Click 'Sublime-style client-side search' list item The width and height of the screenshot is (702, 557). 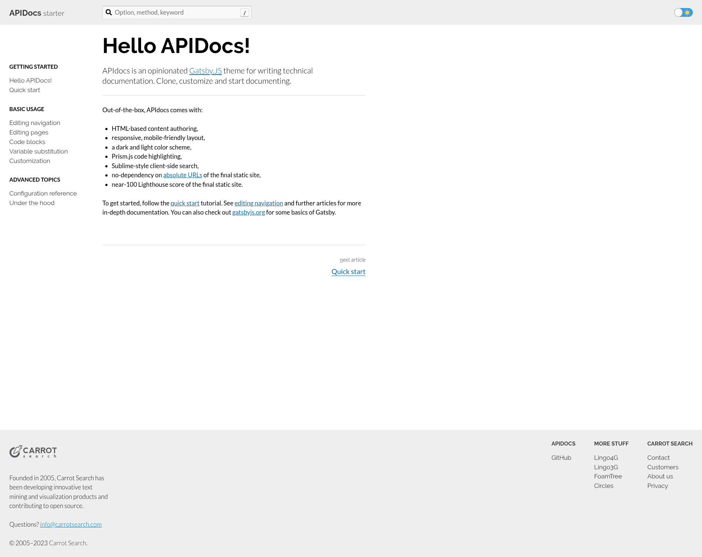(155, 166)
